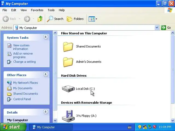Collapse the System Tasks panel
The height and width of the screenshot is (131, 175).
46,37
